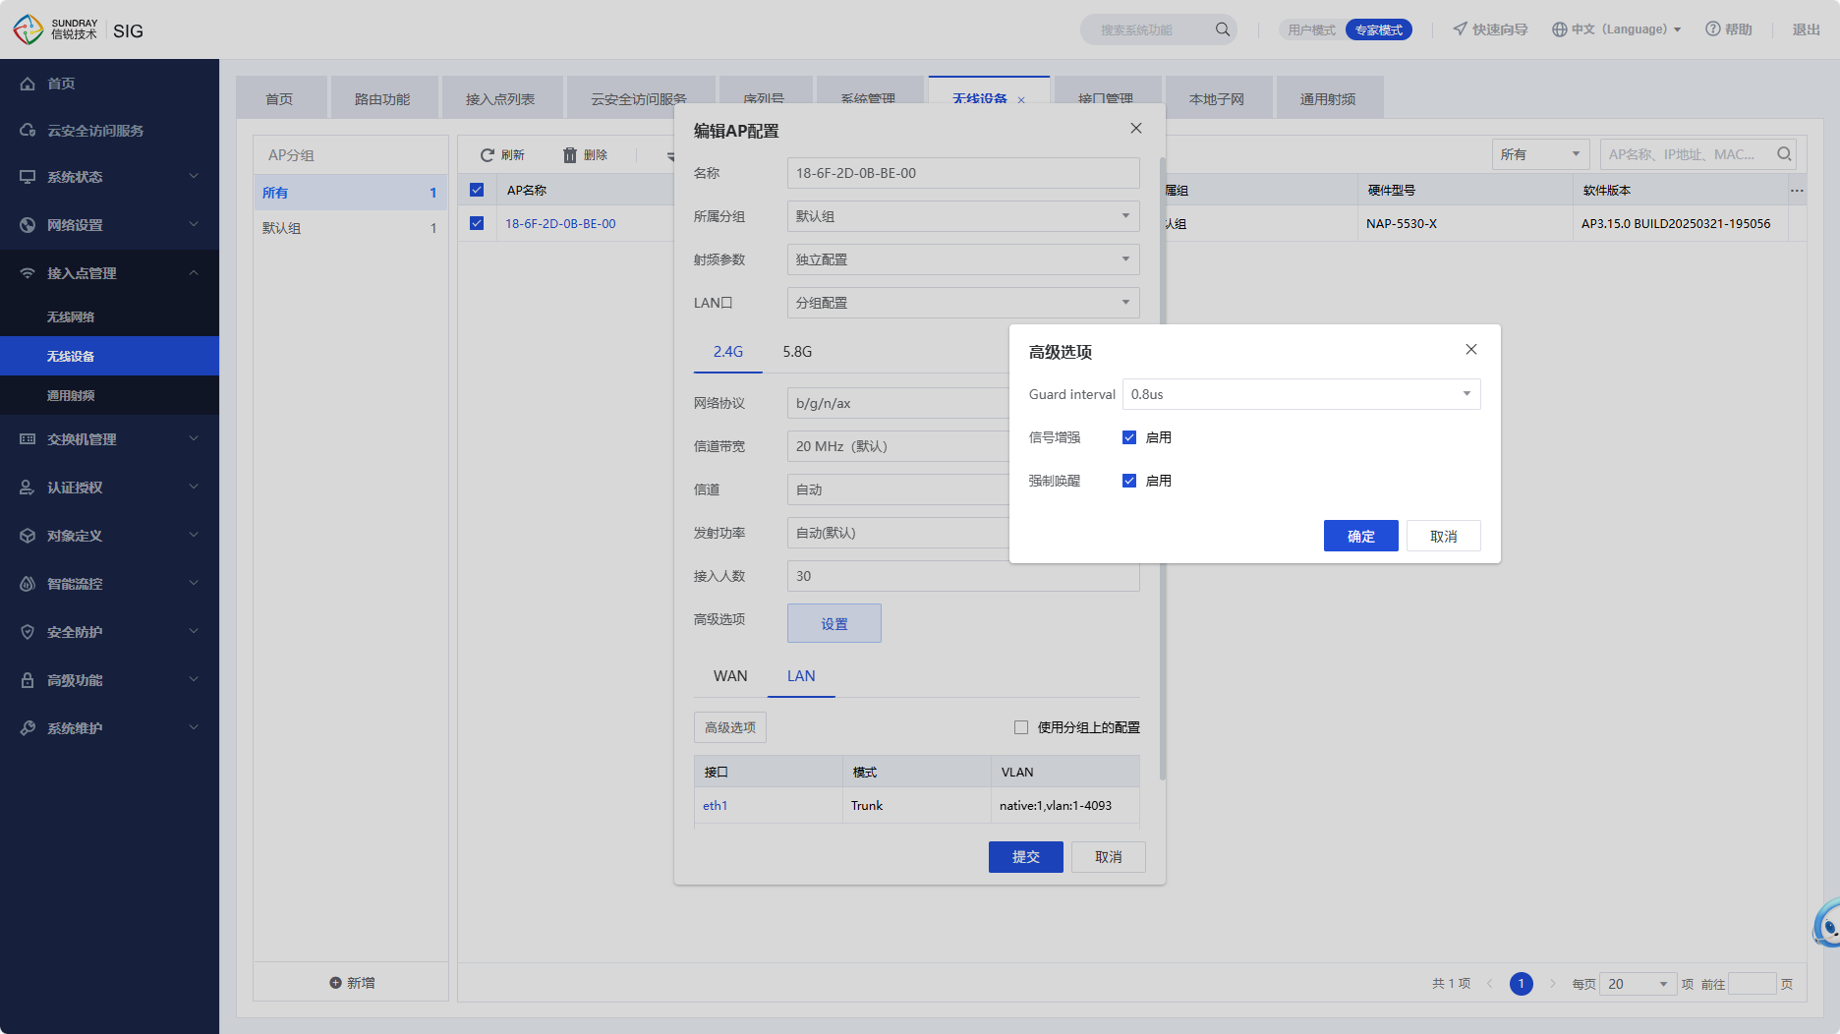Click the Sundray SIG logo

[x=79, y=29]
